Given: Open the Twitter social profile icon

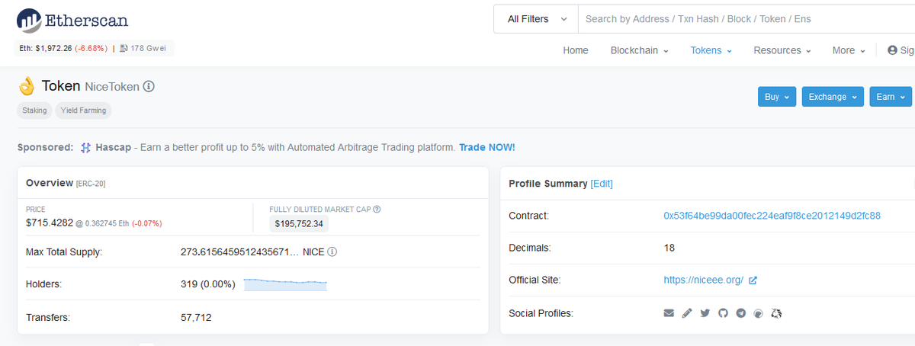Looking at the screenshot, I should 705,313.
